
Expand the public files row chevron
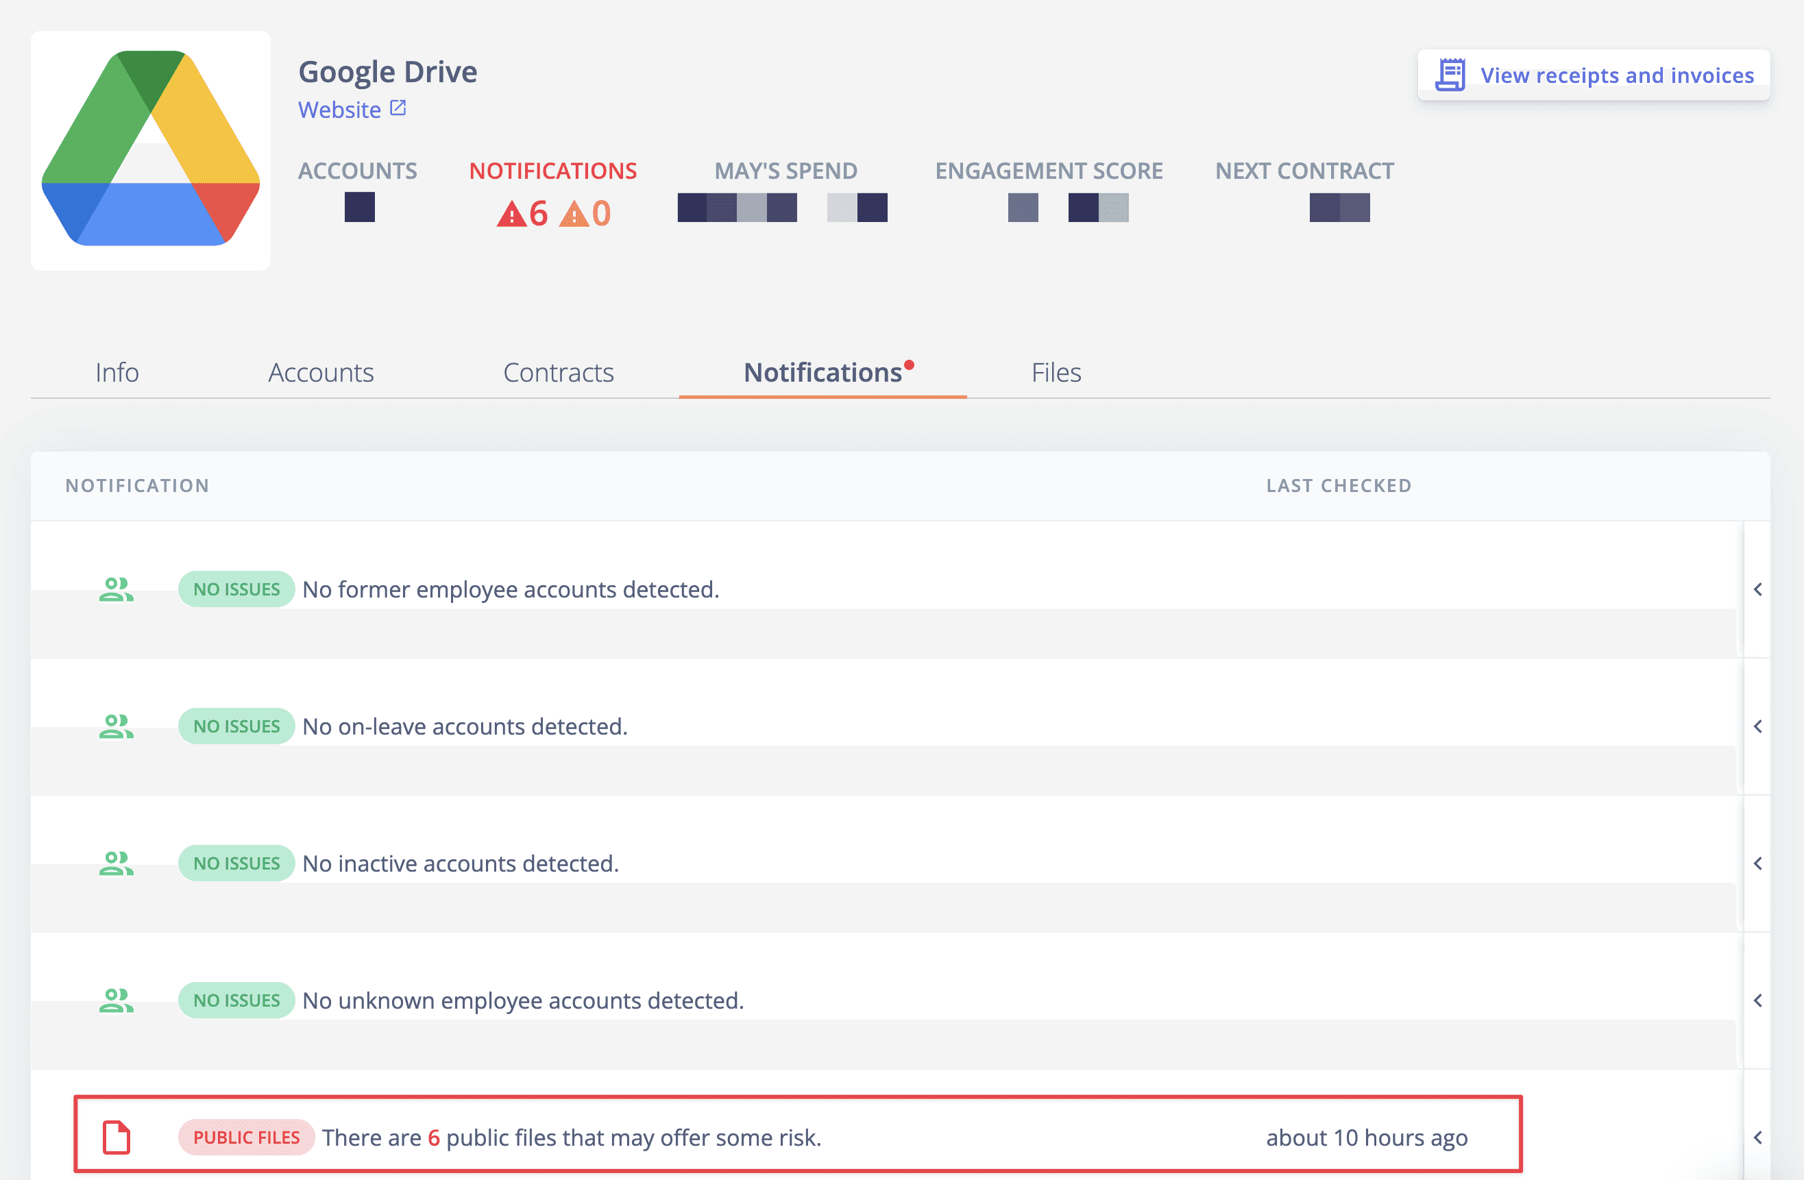coord(1758,1137)
